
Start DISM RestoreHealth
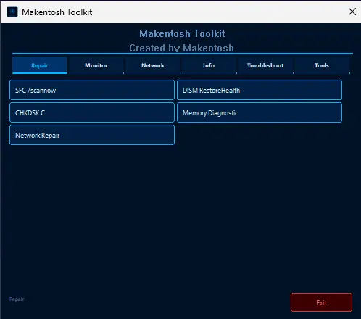pos(260,90)
